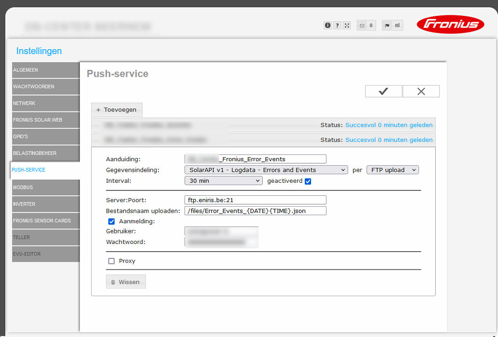498x337 pixels.
Task: Open the FTP upload method dropdown
Action: [x=392, y=170]
